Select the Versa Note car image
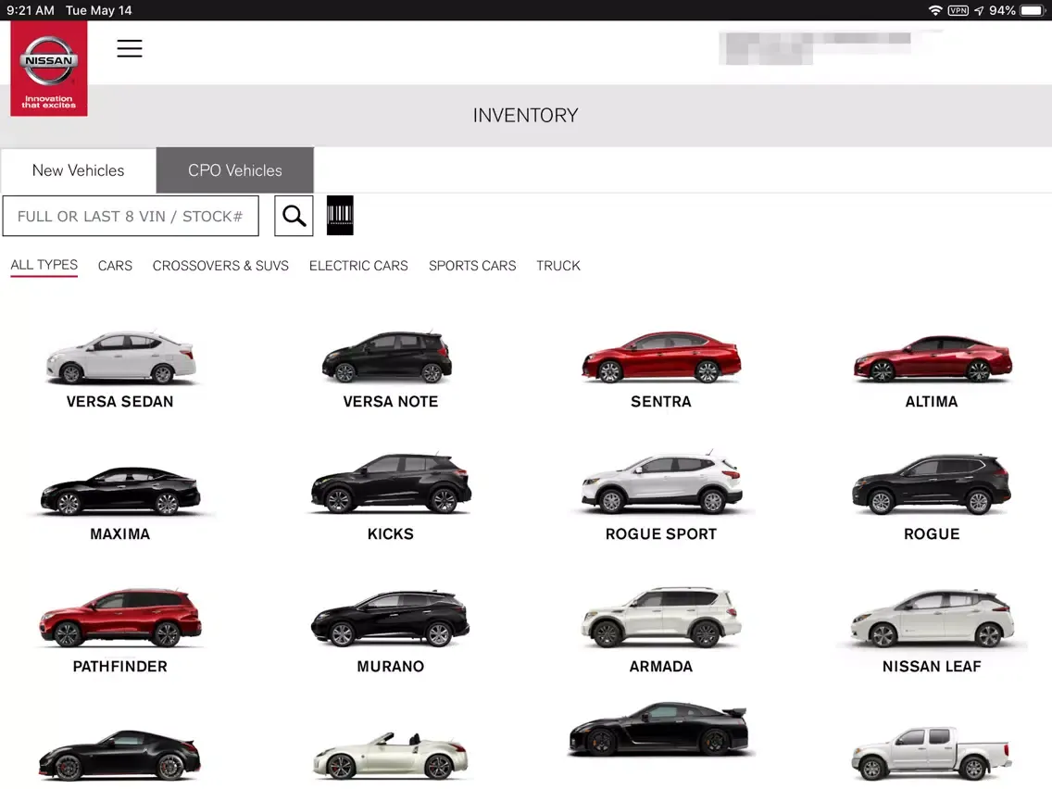This screenshot has width=1052, height=789. click(x=387, y=357)
